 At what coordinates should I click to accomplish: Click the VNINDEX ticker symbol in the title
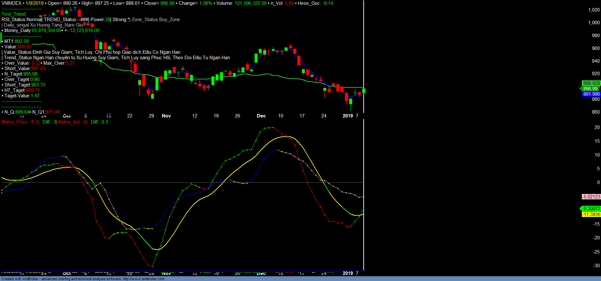[x=12, y=3]
